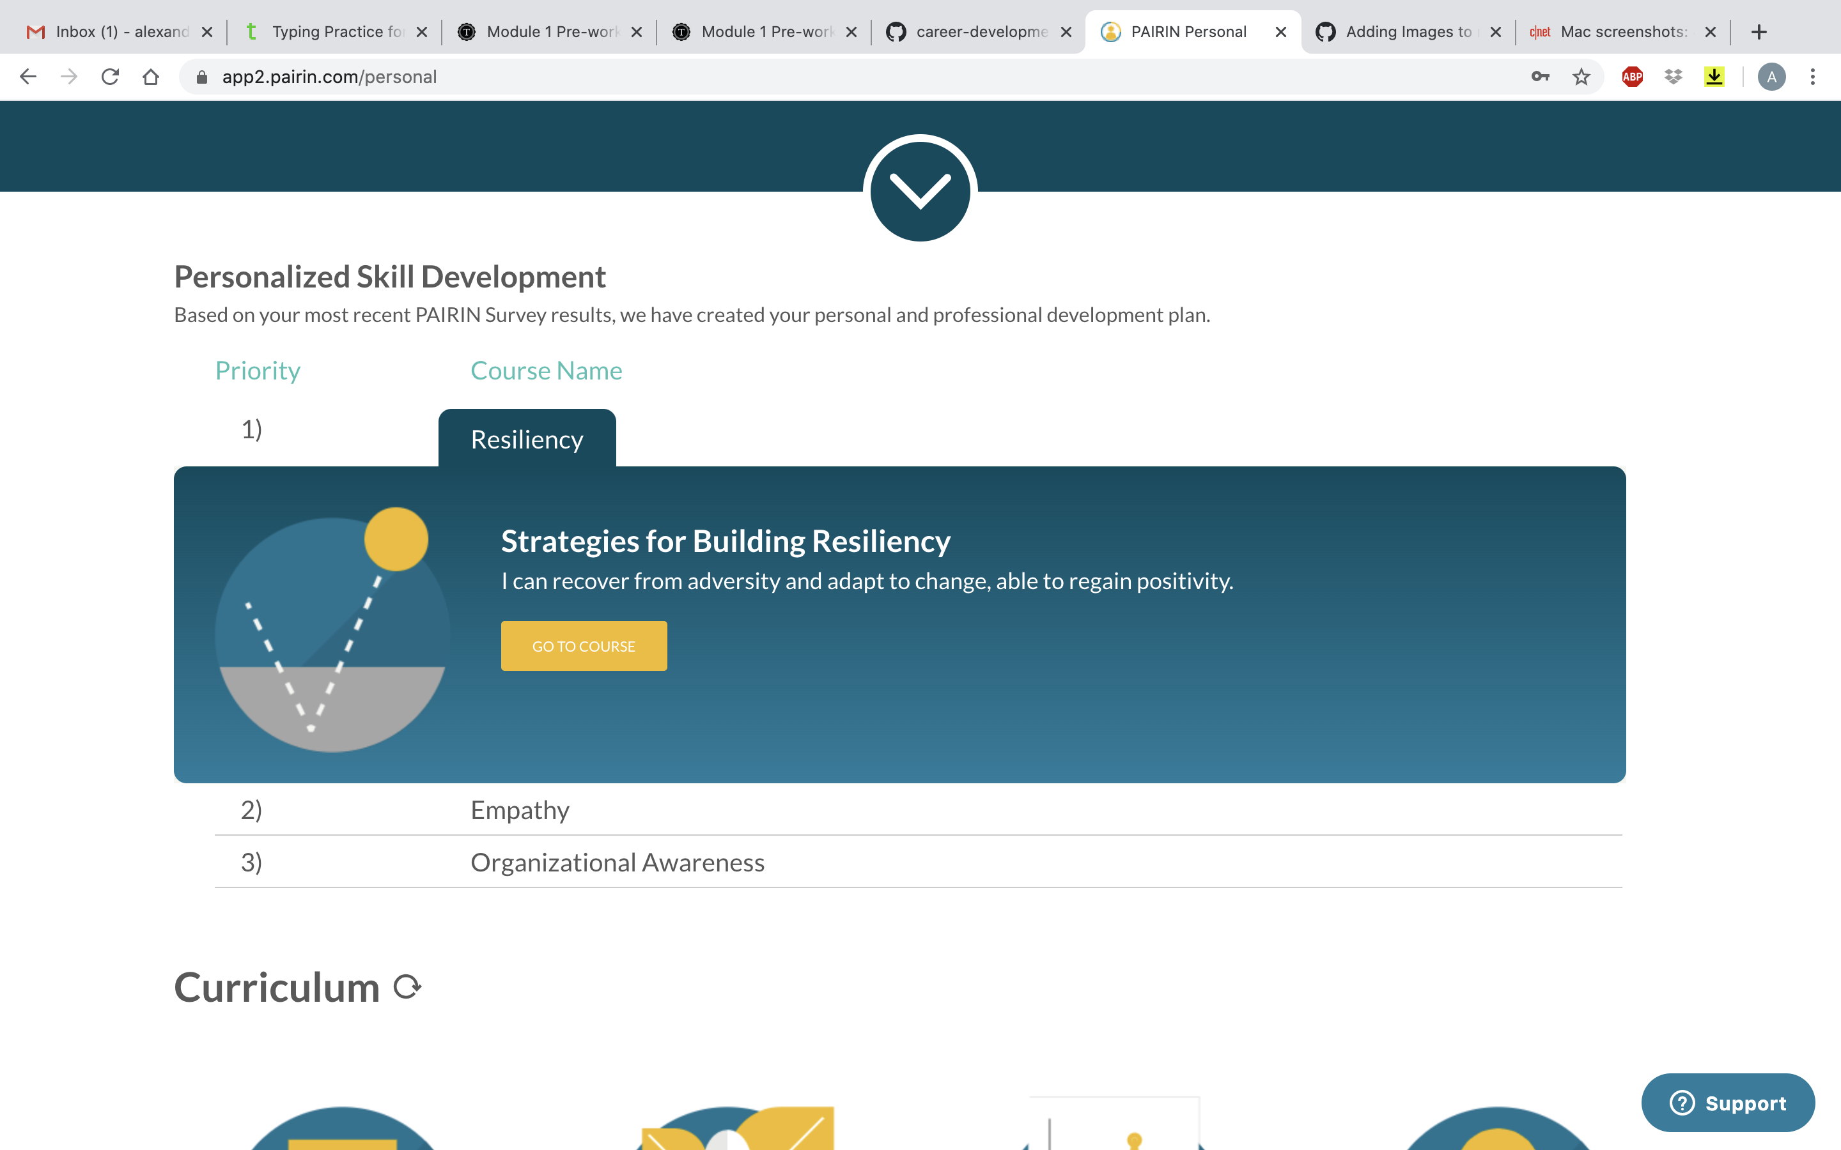Open the AdBlock Plus extension icon

point(1632,77)
